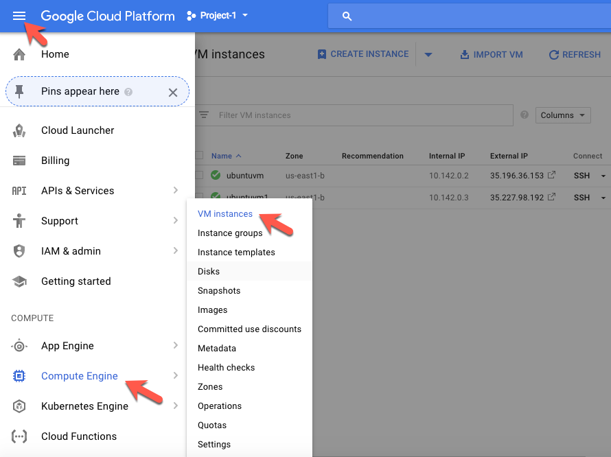Viewport: 611px width, 457px height.
Task: Click the Billing card icon
Action: (19, 161)
